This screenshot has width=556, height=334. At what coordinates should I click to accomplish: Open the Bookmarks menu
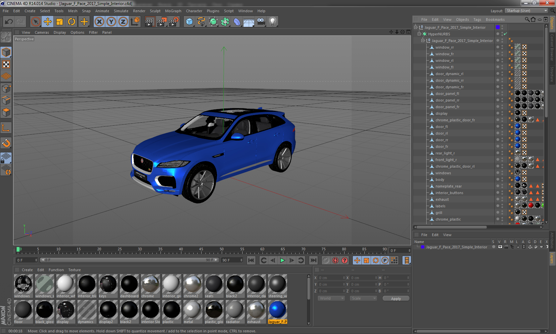[495, 20]
